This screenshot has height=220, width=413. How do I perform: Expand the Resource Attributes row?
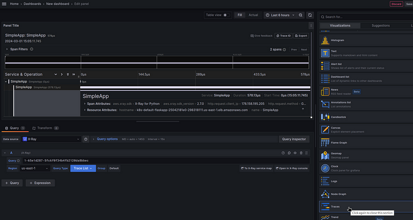pos(85,110)
